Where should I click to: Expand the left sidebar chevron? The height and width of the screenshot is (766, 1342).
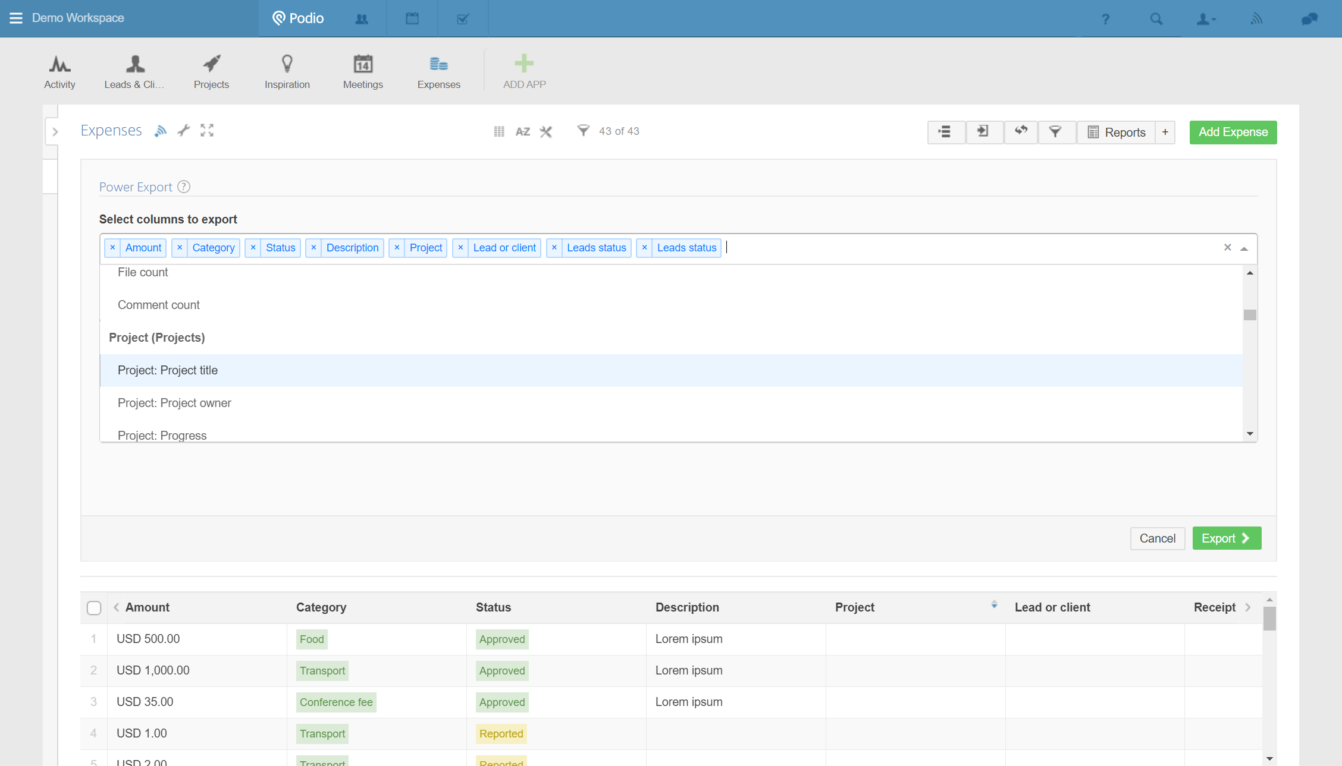[x=55, y=132]
